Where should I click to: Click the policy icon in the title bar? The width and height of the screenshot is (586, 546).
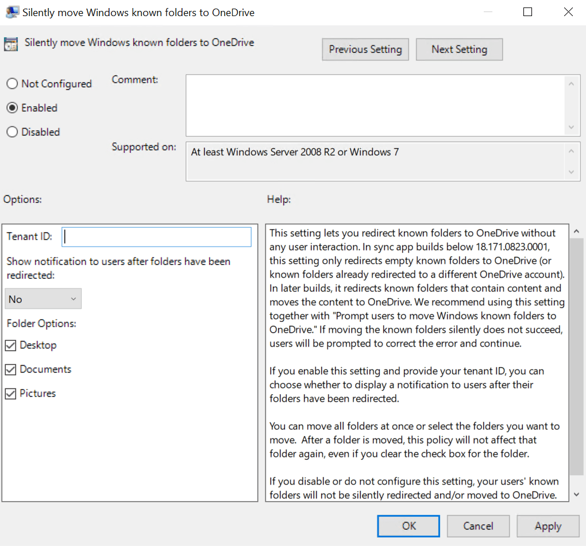click(x=11, y=12)
